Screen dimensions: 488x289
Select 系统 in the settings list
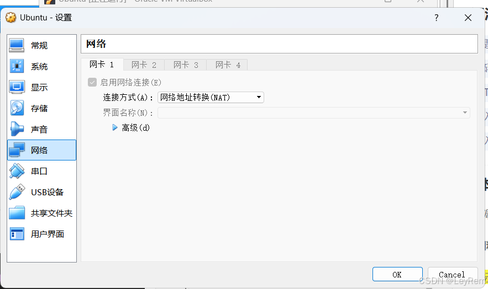(41, 66)
